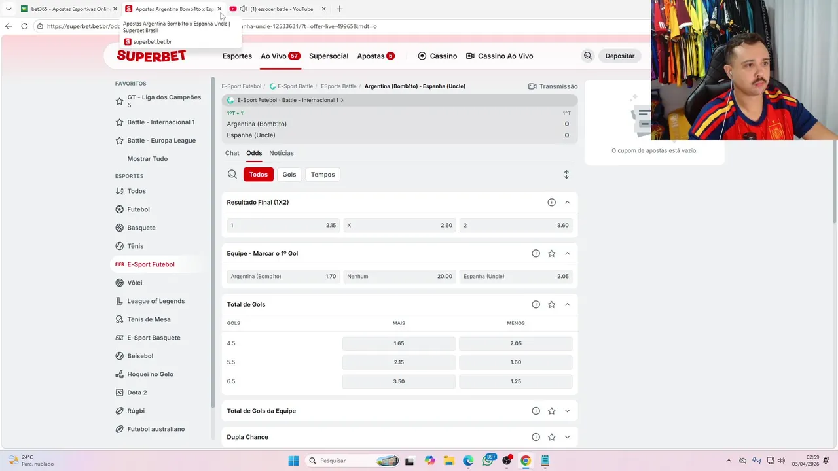Pick Nenhum first goal at 20.00
The width and height of the screenshot is (838, 471).
pyautogui.click(x=399, y=276)
